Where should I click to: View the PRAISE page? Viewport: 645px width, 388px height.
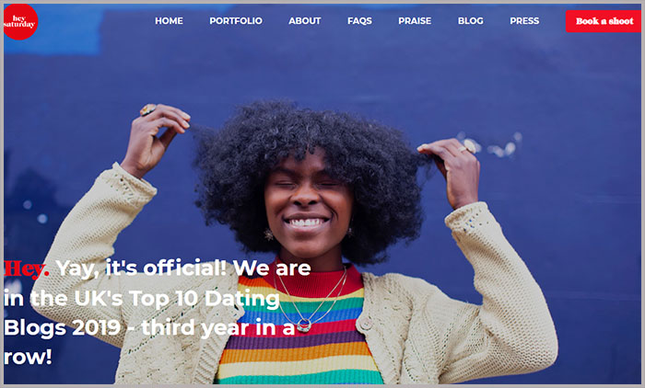[414, 21]
